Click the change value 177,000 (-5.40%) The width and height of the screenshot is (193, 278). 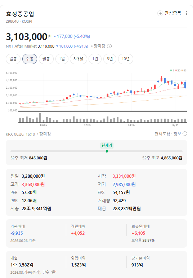(x=72, y=36)
